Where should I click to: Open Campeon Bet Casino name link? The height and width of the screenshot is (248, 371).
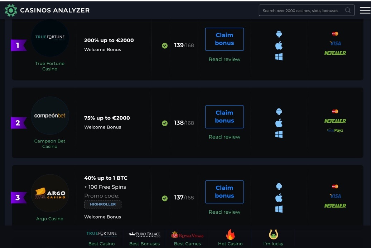point(50,144)
